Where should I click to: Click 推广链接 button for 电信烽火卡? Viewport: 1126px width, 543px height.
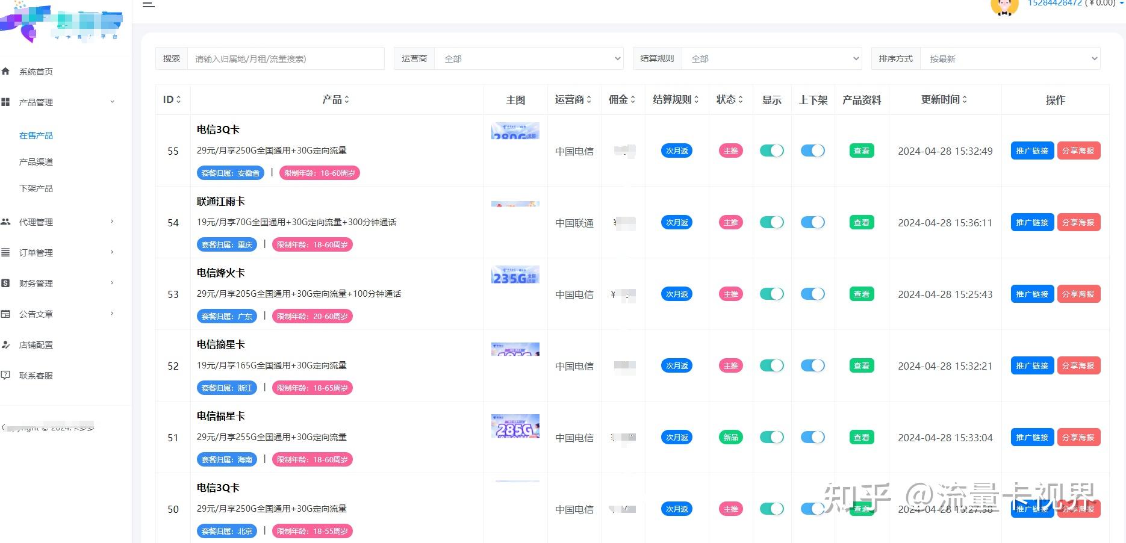click(1032, 294)
